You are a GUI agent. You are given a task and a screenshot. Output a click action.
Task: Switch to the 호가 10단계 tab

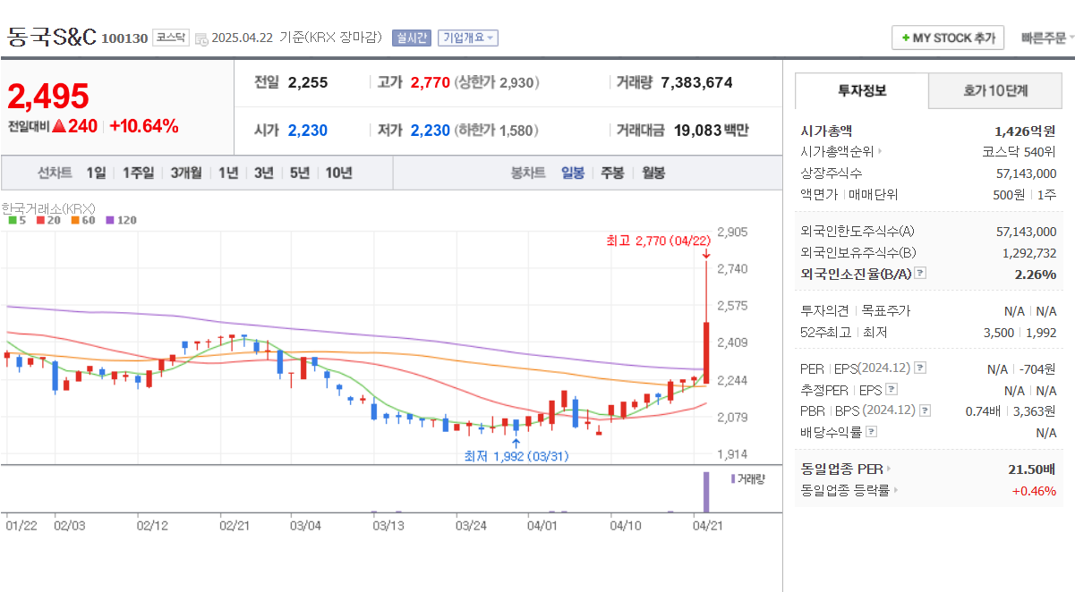(x=994, y=91)
